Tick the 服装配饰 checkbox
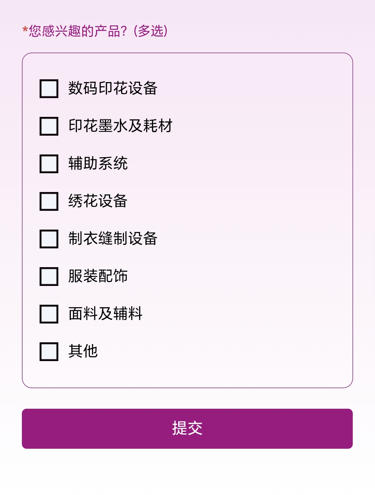 [49, 277]
